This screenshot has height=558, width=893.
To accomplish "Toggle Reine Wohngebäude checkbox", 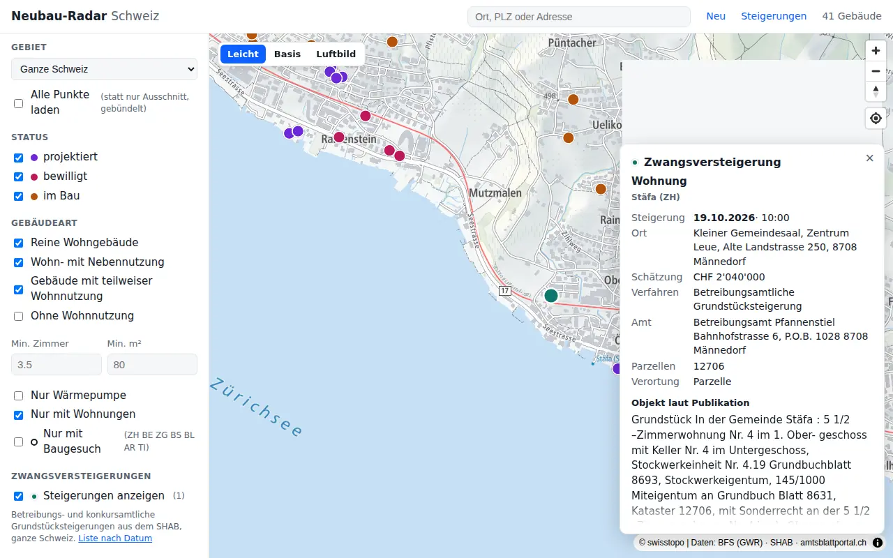I will (18, 243).
